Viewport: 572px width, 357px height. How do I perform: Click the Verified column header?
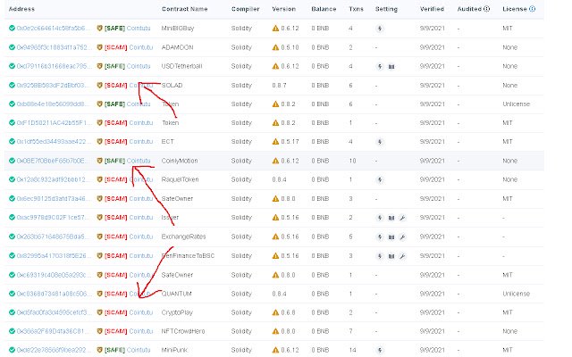tap(432, 9)
